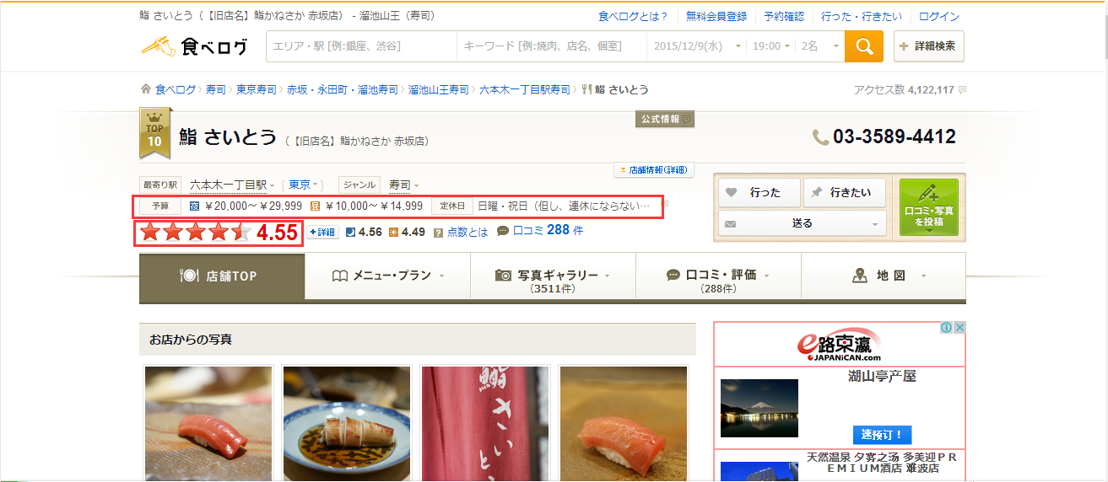Open the 写真ギャラリー tab

pyautogui.click(x=553, y=276)
